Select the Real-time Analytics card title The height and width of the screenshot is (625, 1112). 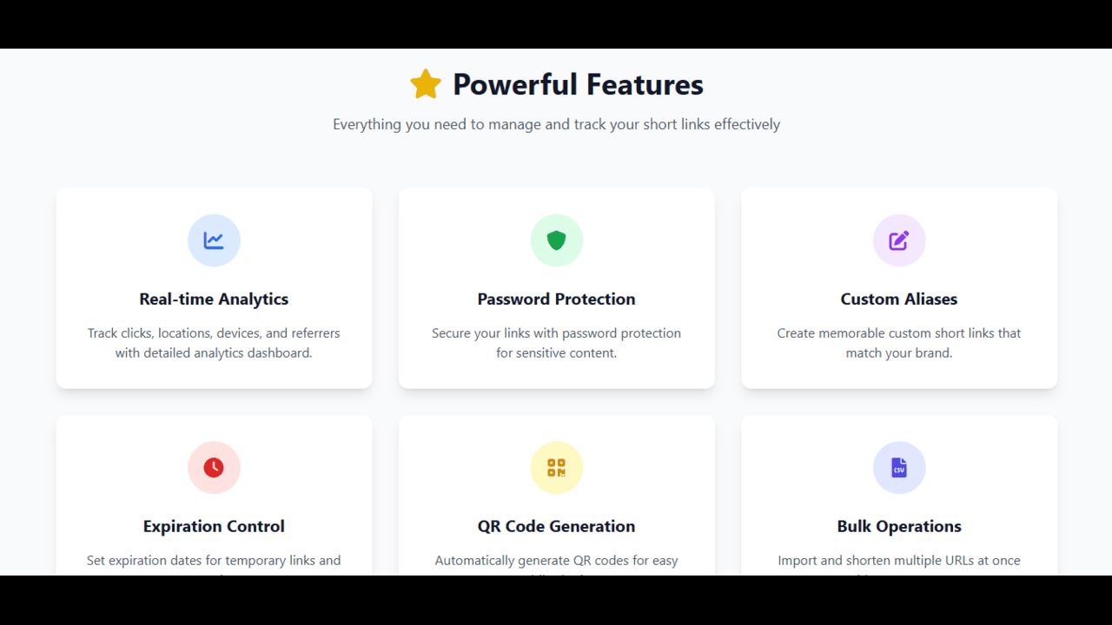click(214, 299)
